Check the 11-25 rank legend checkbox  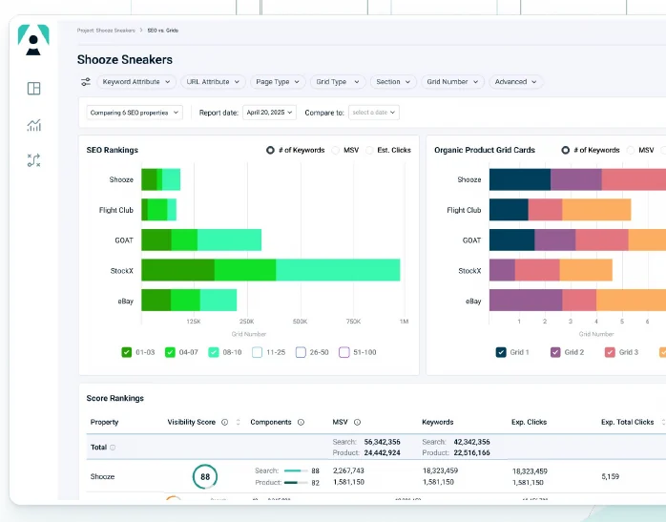257,352
